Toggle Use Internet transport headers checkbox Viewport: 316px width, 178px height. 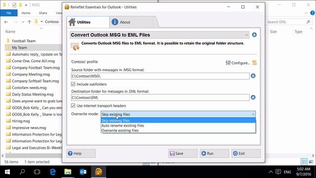(73, 105)
